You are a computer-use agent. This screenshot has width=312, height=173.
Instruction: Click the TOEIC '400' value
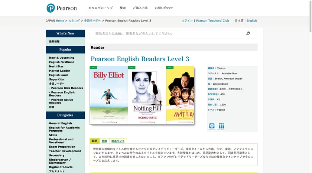(x=222, y=94)
